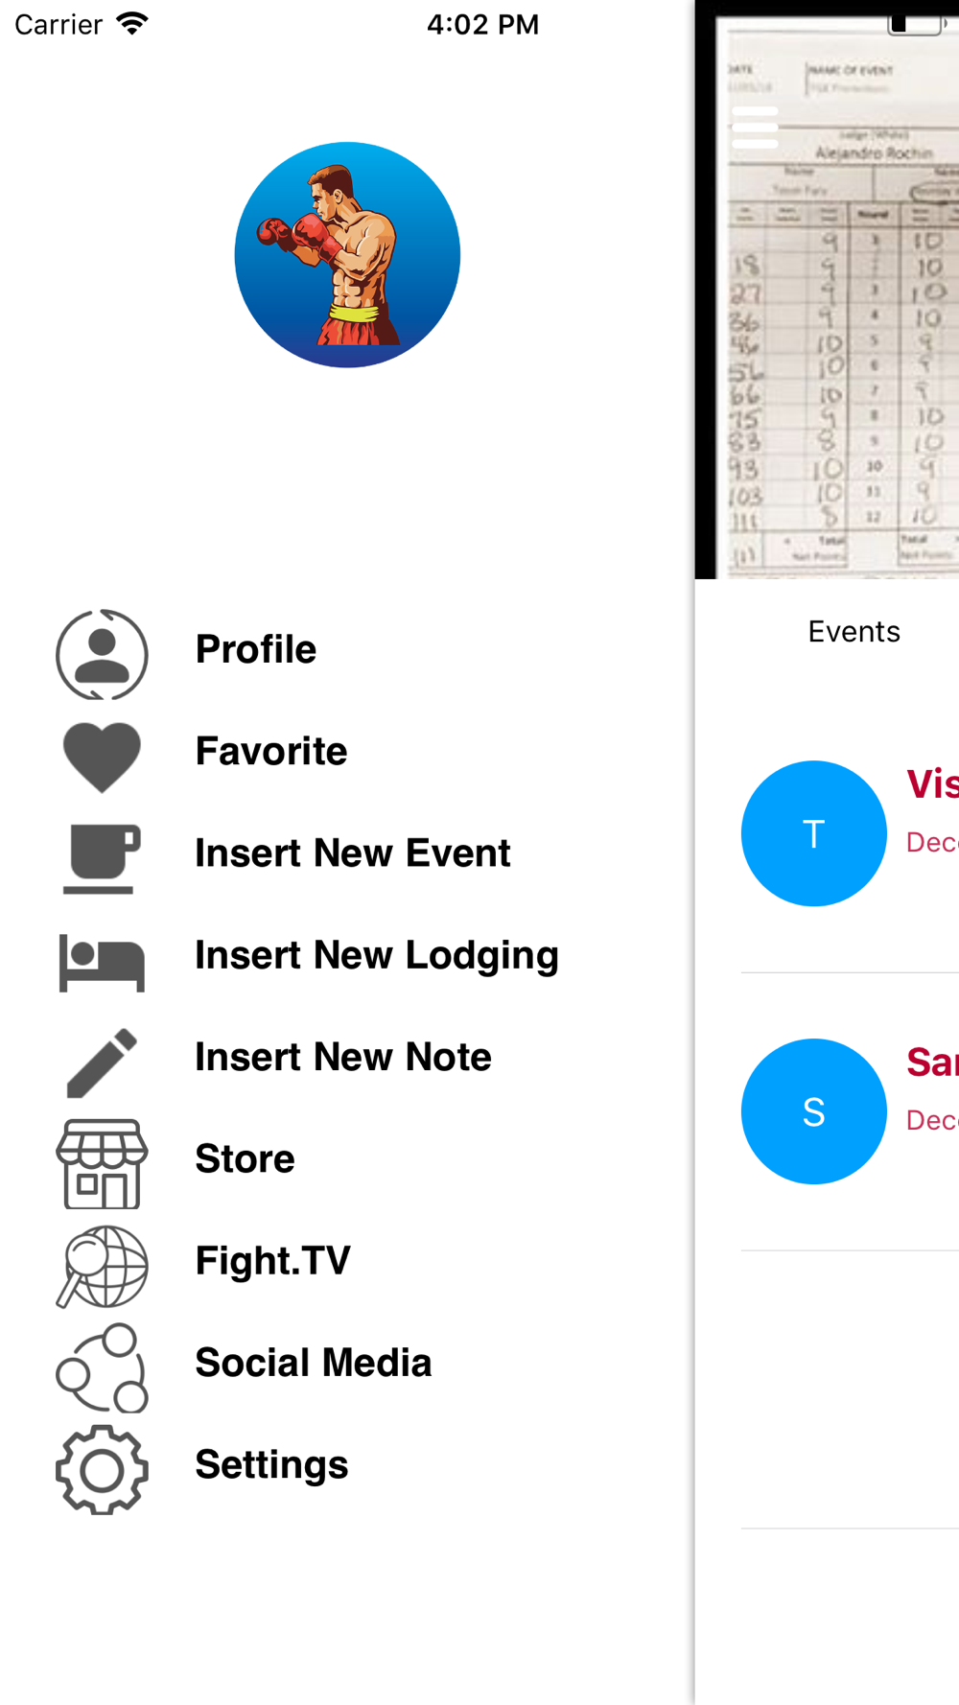Close the drawer with hamburger menu icon

tap(755, 128)
